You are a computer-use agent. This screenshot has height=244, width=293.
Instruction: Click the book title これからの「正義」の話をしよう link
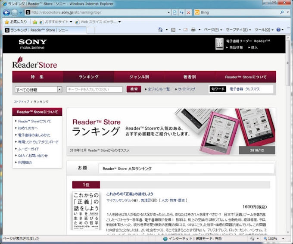click(x=130, y=194)
